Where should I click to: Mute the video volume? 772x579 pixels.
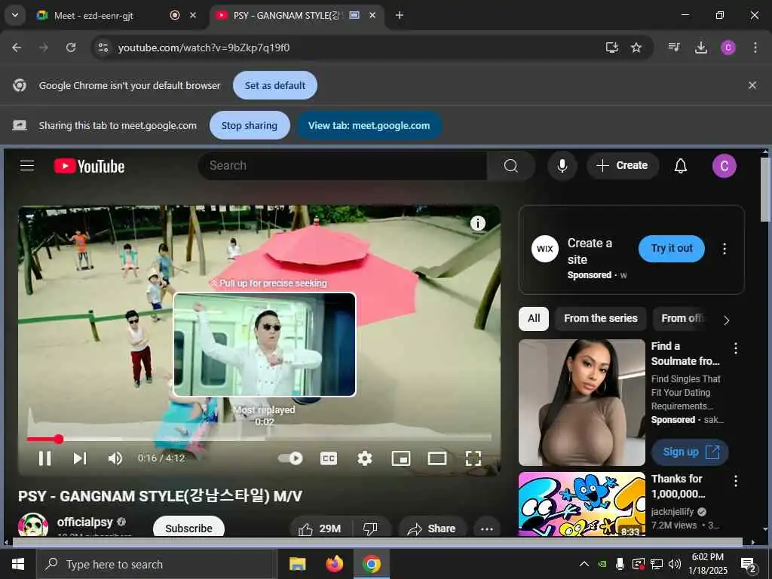(115, 458)
